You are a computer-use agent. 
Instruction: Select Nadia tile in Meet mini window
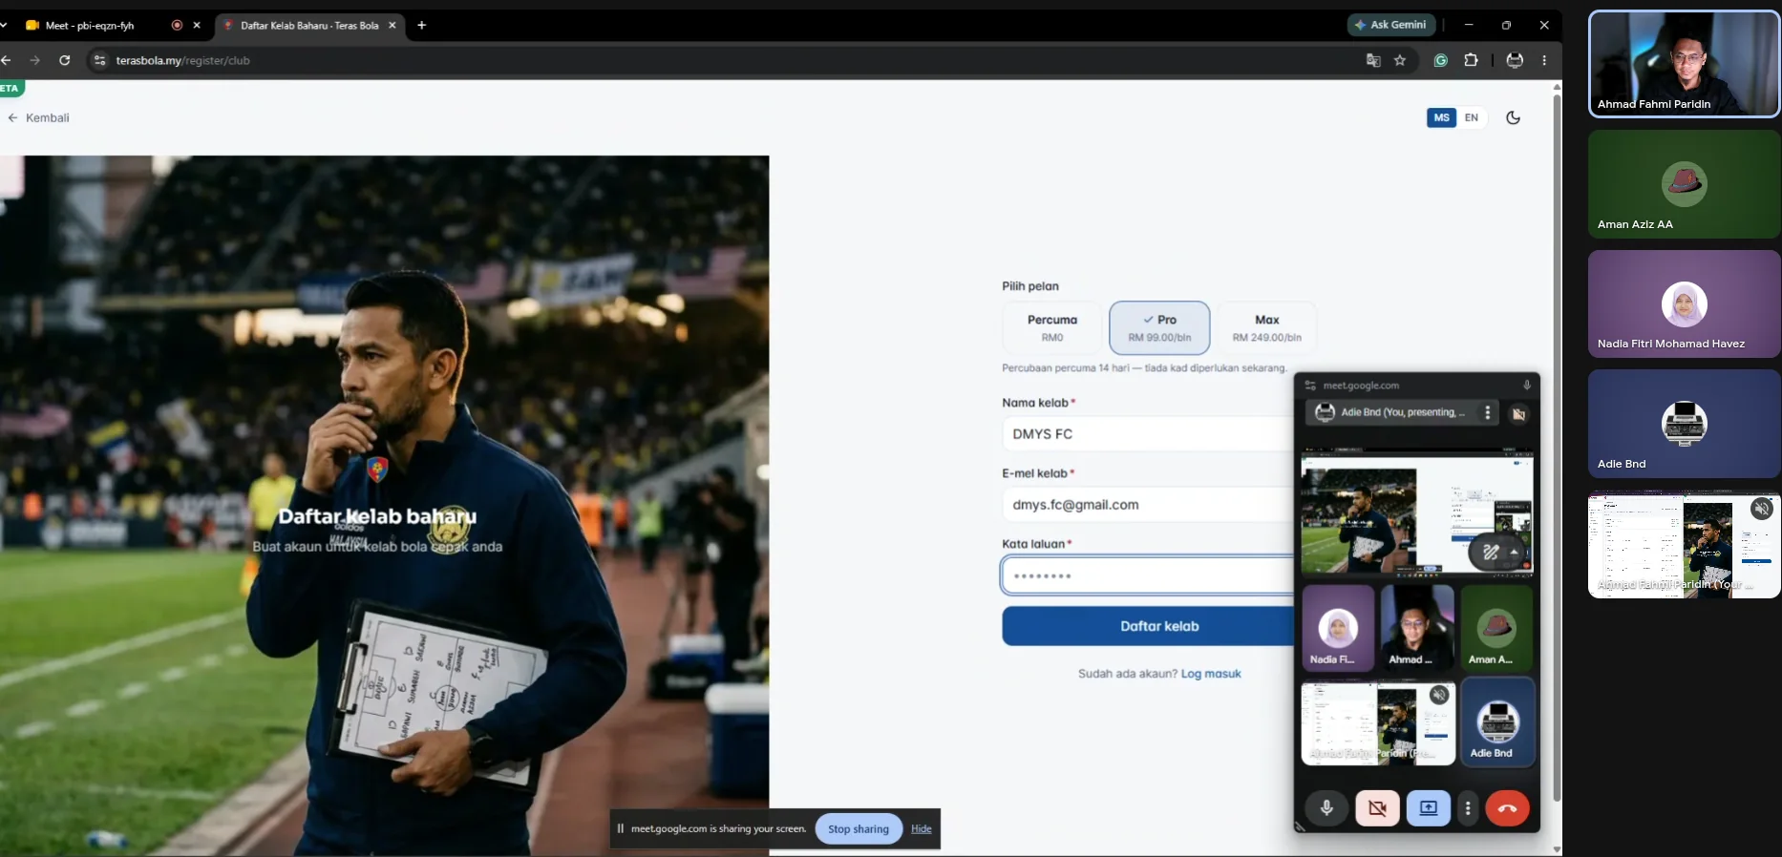coord(1338,628)
